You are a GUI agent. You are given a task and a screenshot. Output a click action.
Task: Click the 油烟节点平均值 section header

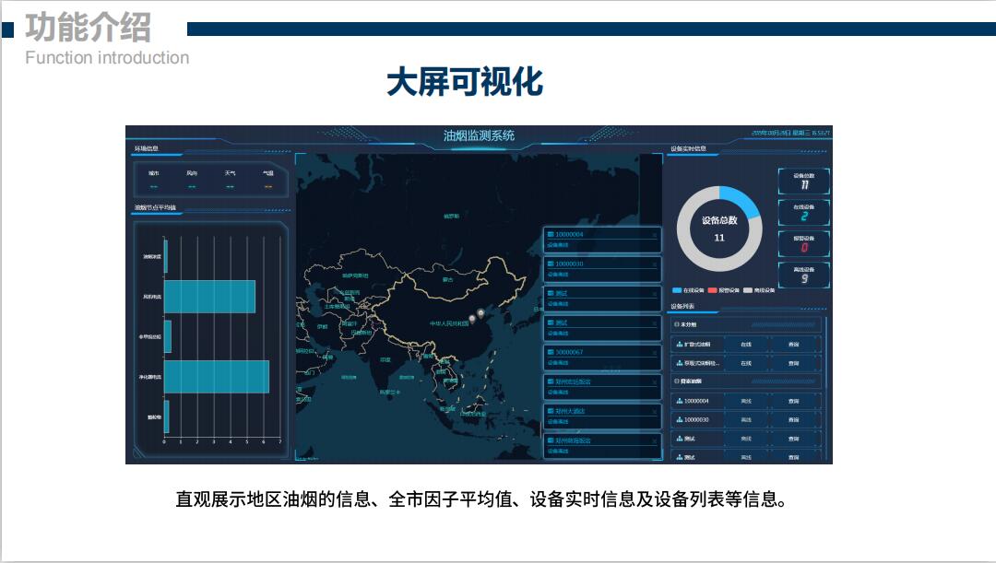(155, 207)
